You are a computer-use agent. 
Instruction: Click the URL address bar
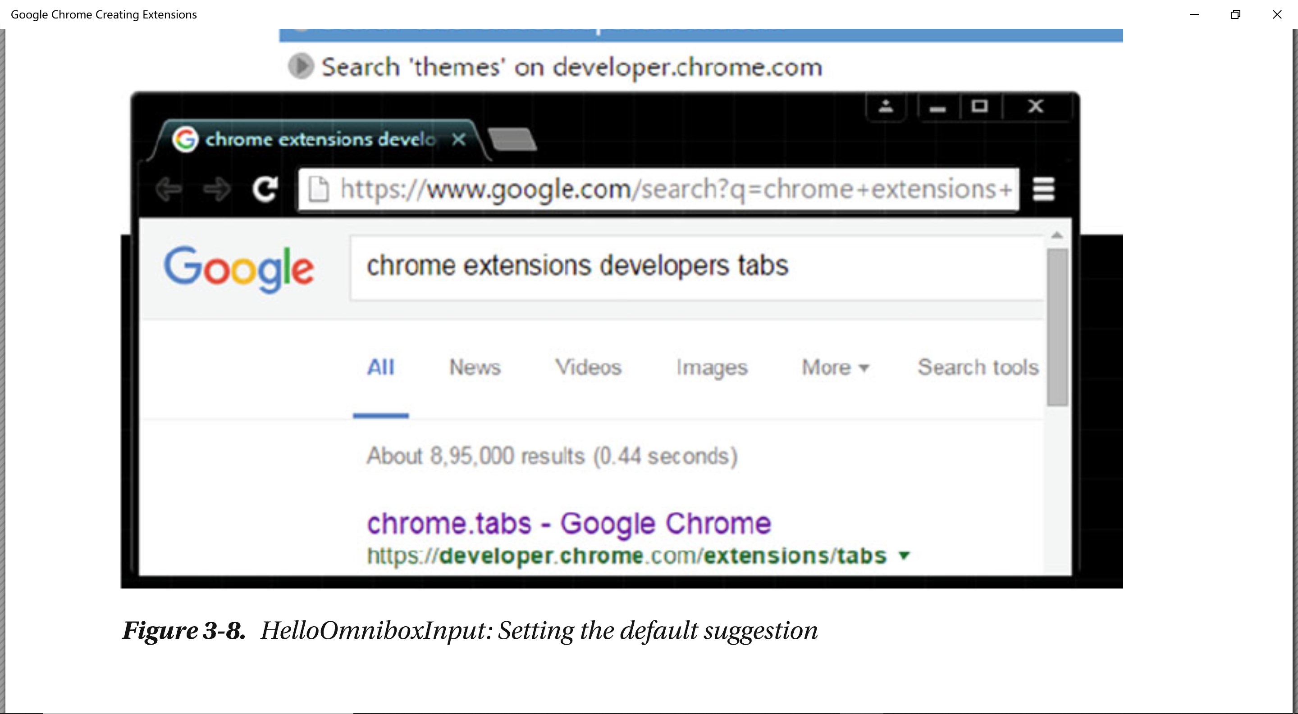[675, 190]
